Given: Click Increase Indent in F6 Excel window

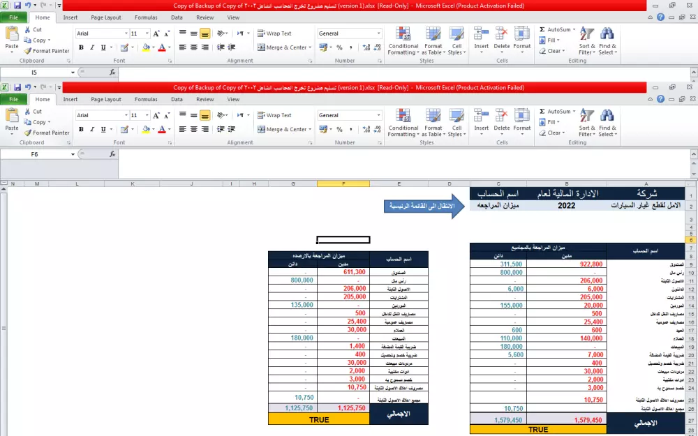Looking at the screenshot, I should click(x=232, y=129).
